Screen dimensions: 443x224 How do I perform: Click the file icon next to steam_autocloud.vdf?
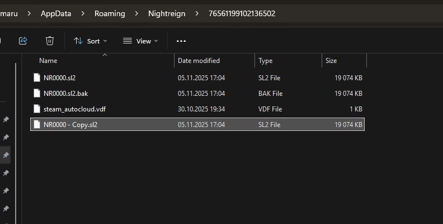pos(37,109)
